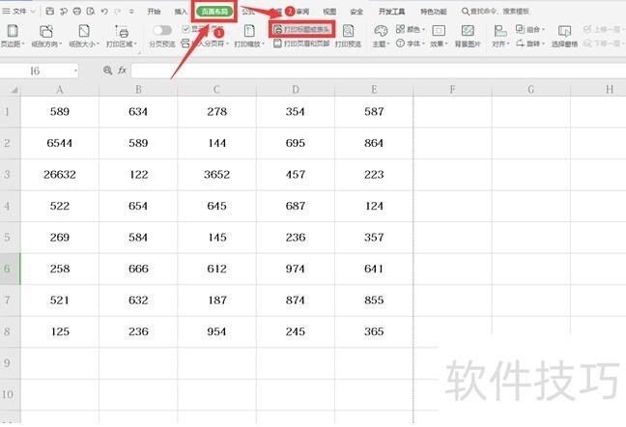Switch to the 视图 View tab
The width and height of the screenshot is (626, 427).
(x=329, y=12)
